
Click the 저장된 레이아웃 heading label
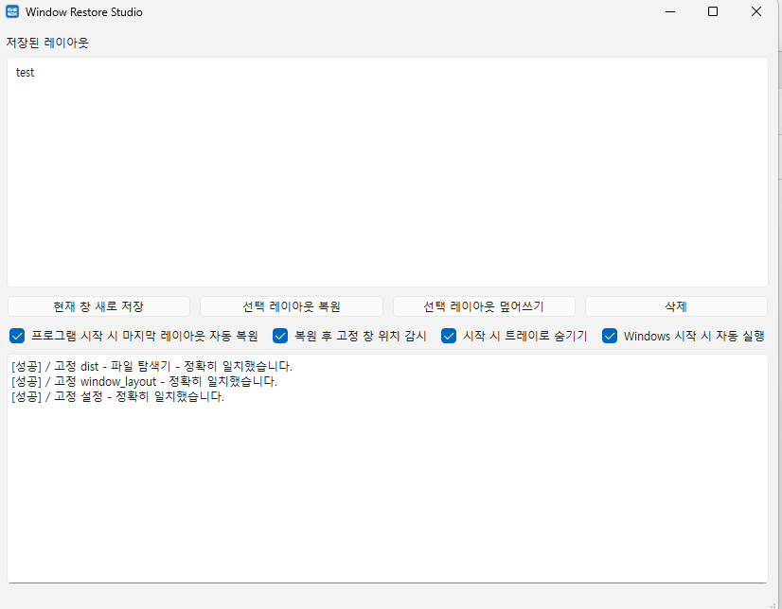point(47,43)
